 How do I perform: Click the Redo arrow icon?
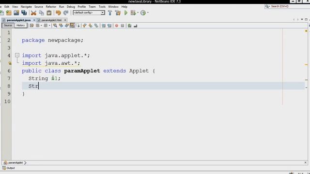click(x=66, y=13)
